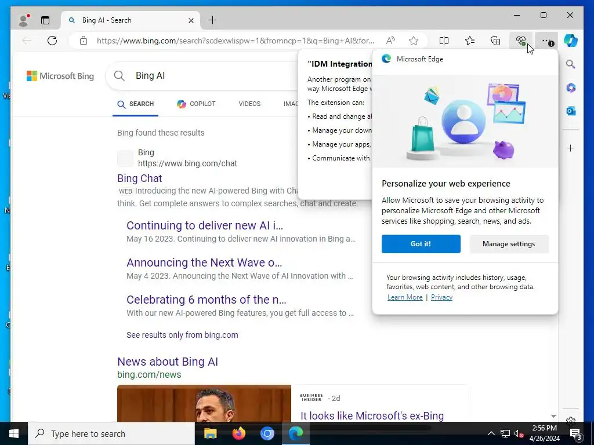
Task: Open the bing.com/news green link
Action: point(149,375)
